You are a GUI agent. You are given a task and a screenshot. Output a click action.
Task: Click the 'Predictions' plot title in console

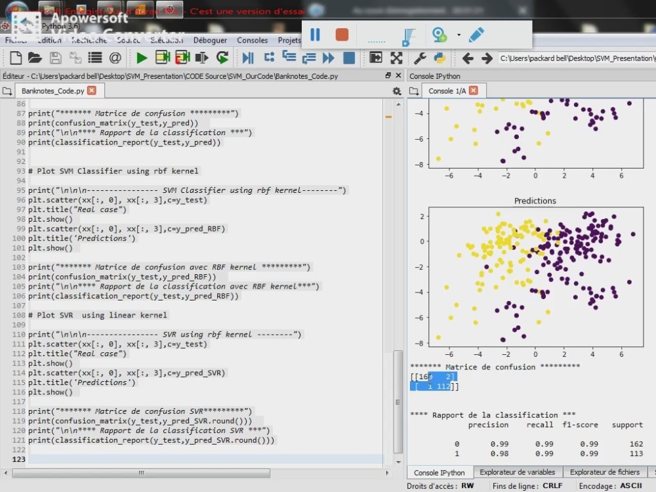(535, 201)
